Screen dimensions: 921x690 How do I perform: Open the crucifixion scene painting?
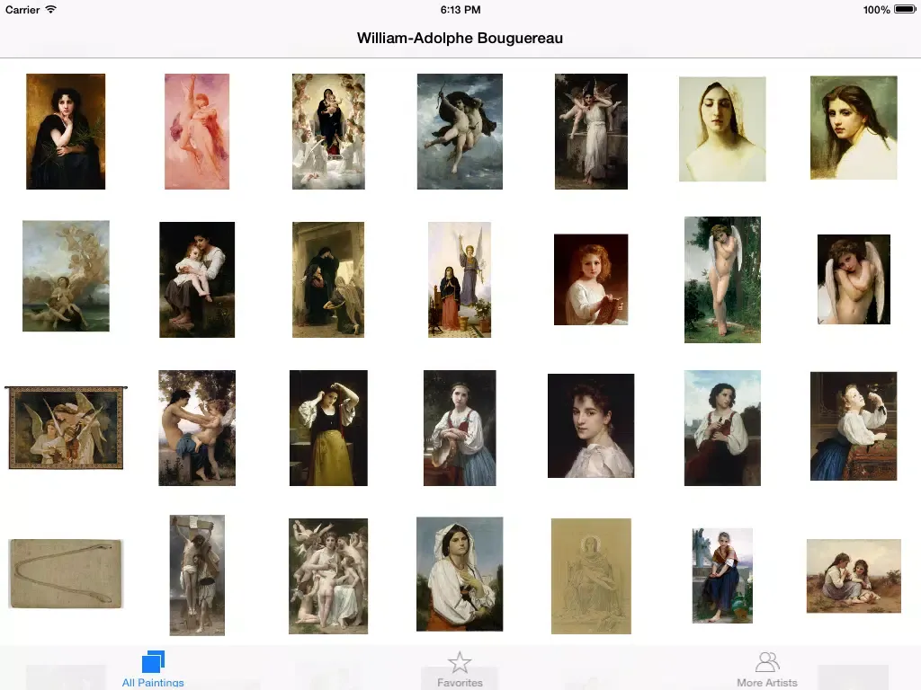pyautogui.click(x=197, y=575)
